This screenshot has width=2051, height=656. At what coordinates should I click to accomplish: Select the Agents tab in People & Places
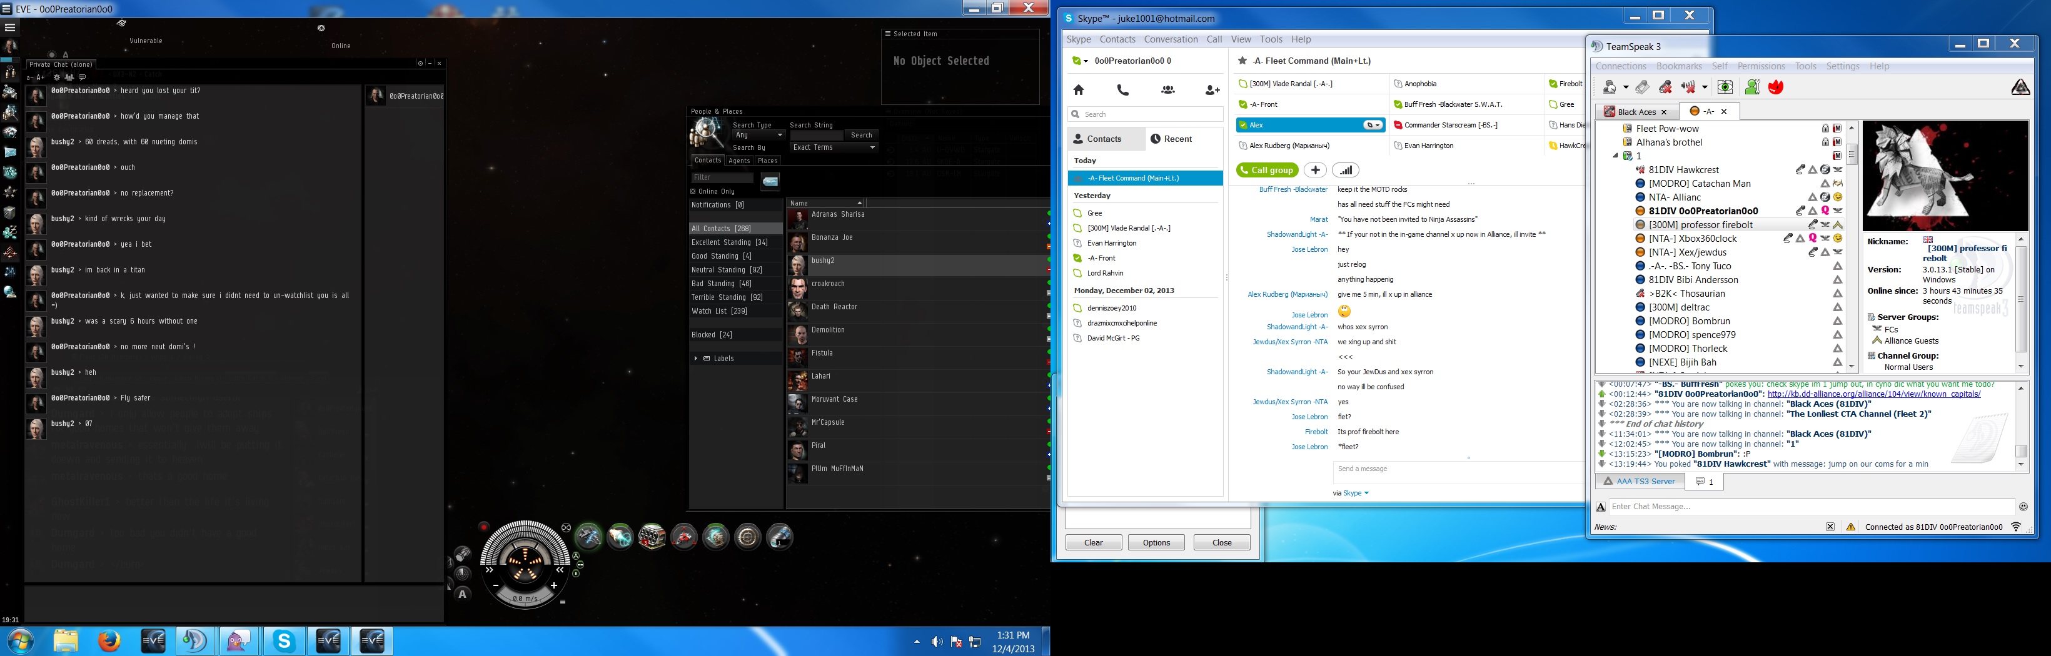[739, 161]
